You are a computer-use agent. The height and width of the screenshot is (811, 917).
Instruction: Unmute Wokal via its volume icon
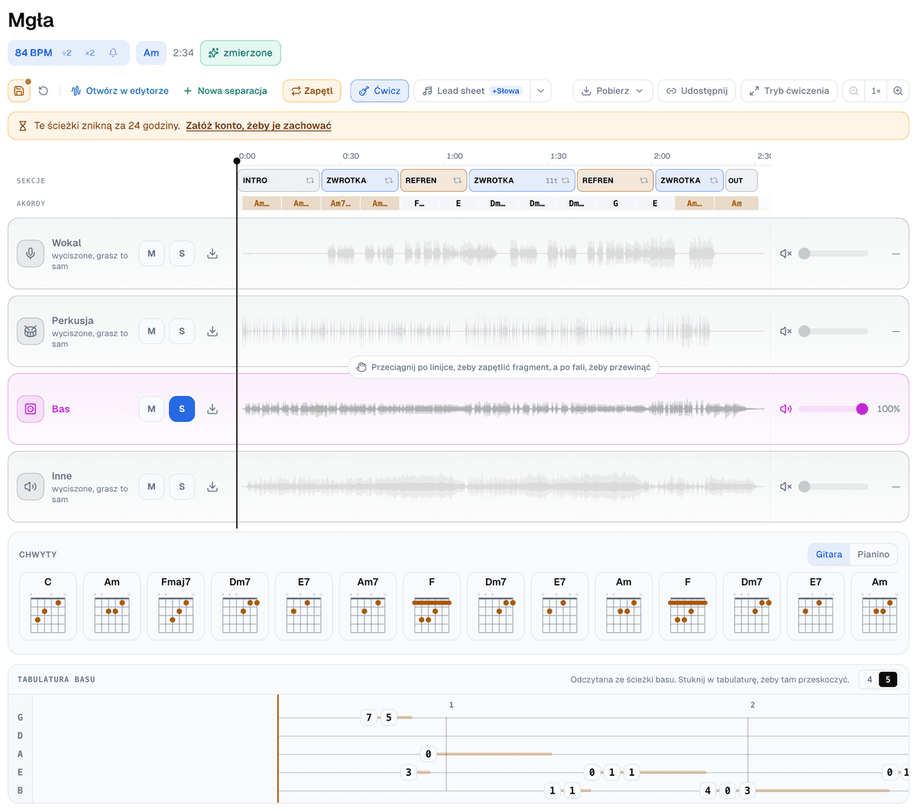point(786,254)
